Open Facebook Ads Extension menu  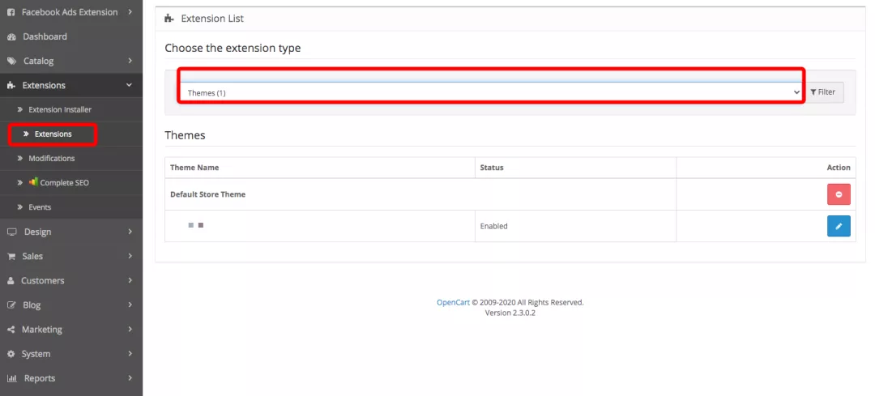point(70,12)
